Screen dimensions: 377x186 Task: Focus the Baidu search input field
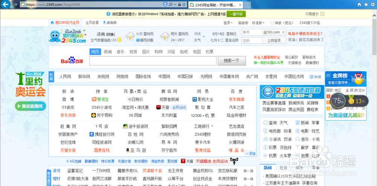[153, 60]
